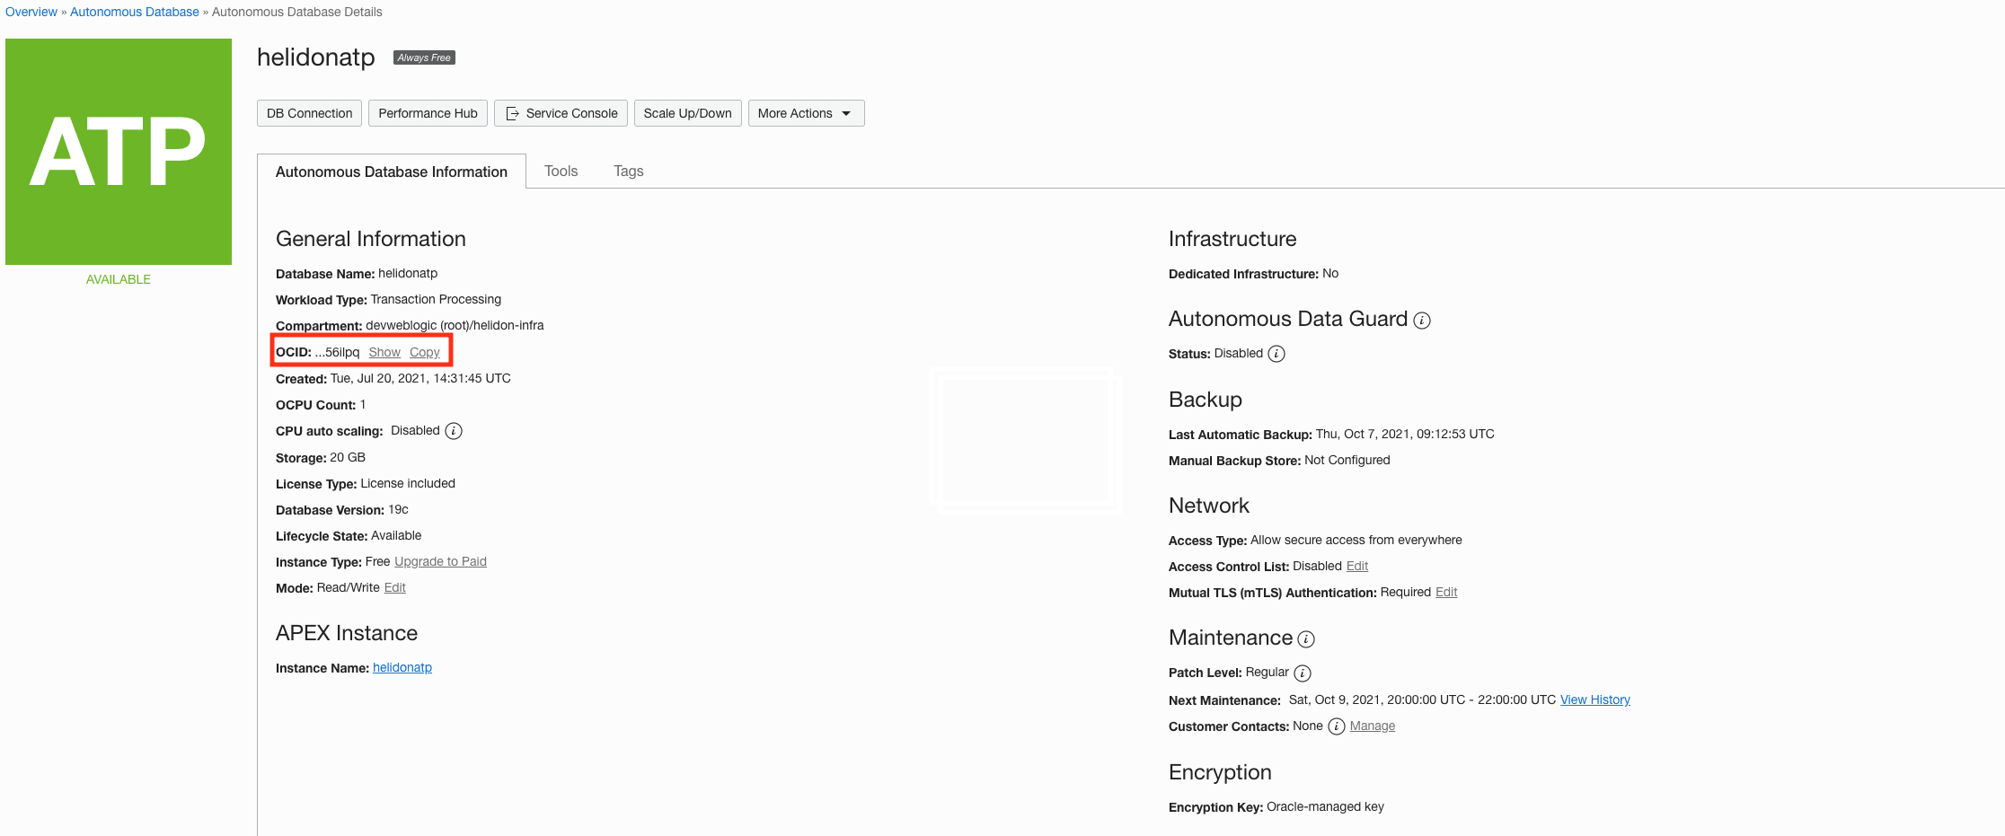Click the OCPU Count value
This screenshot has height=836, width=2005.
click(x=363, y=404)
